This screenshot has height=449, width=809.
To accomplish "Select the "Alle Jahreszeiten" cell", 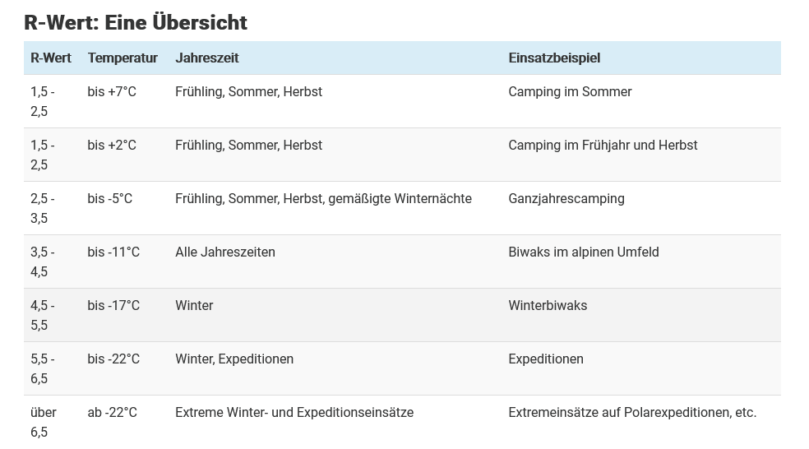I will [225, 252].
